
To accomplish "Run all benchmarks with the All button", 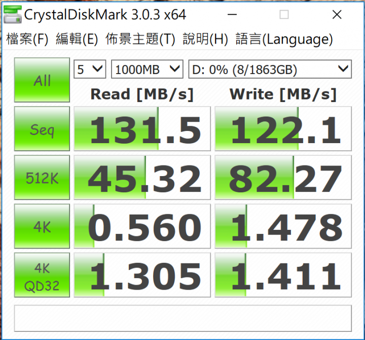I will pyautogui.click(x=42, y=80).
